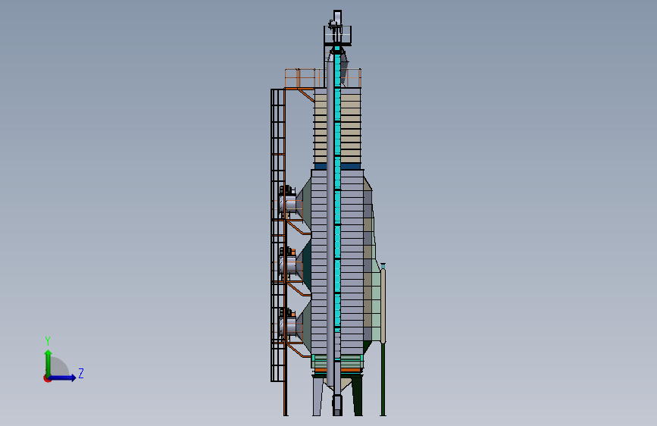Click the Z label of the axis triad
The image size is (657, 426).
click(81, 373)
